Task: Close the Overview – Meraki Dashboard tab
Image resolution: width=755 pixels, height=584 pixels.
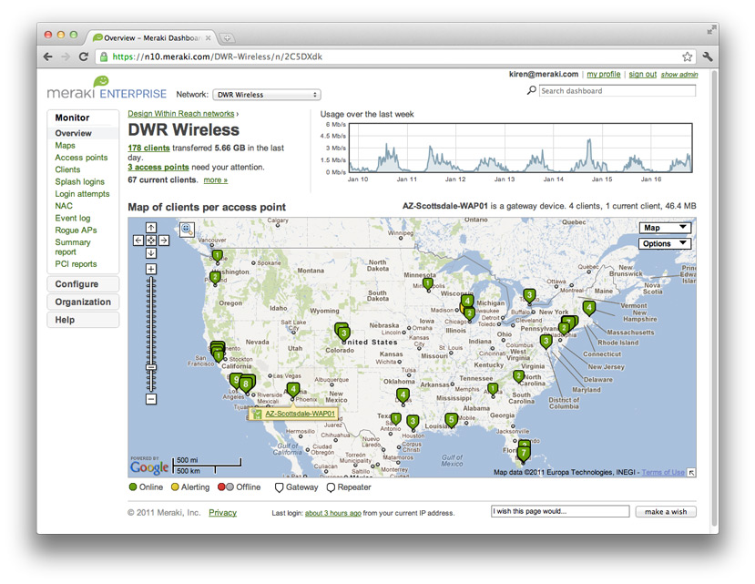Action: tap(208, 37)
